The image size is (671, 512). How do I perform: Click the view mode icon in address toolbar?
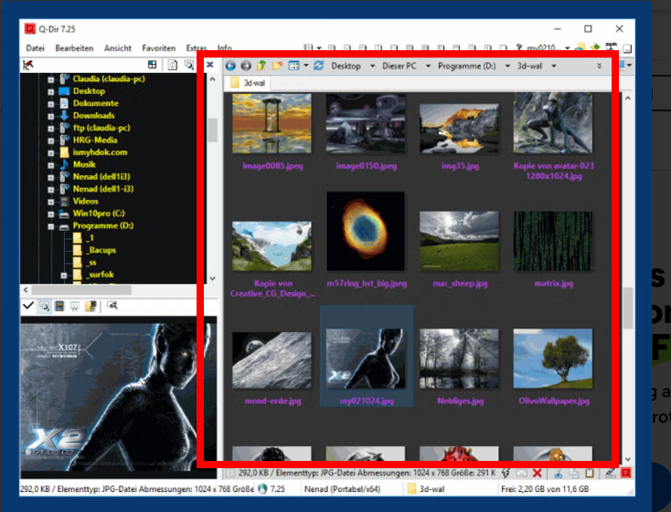click(x=293, y=66)
